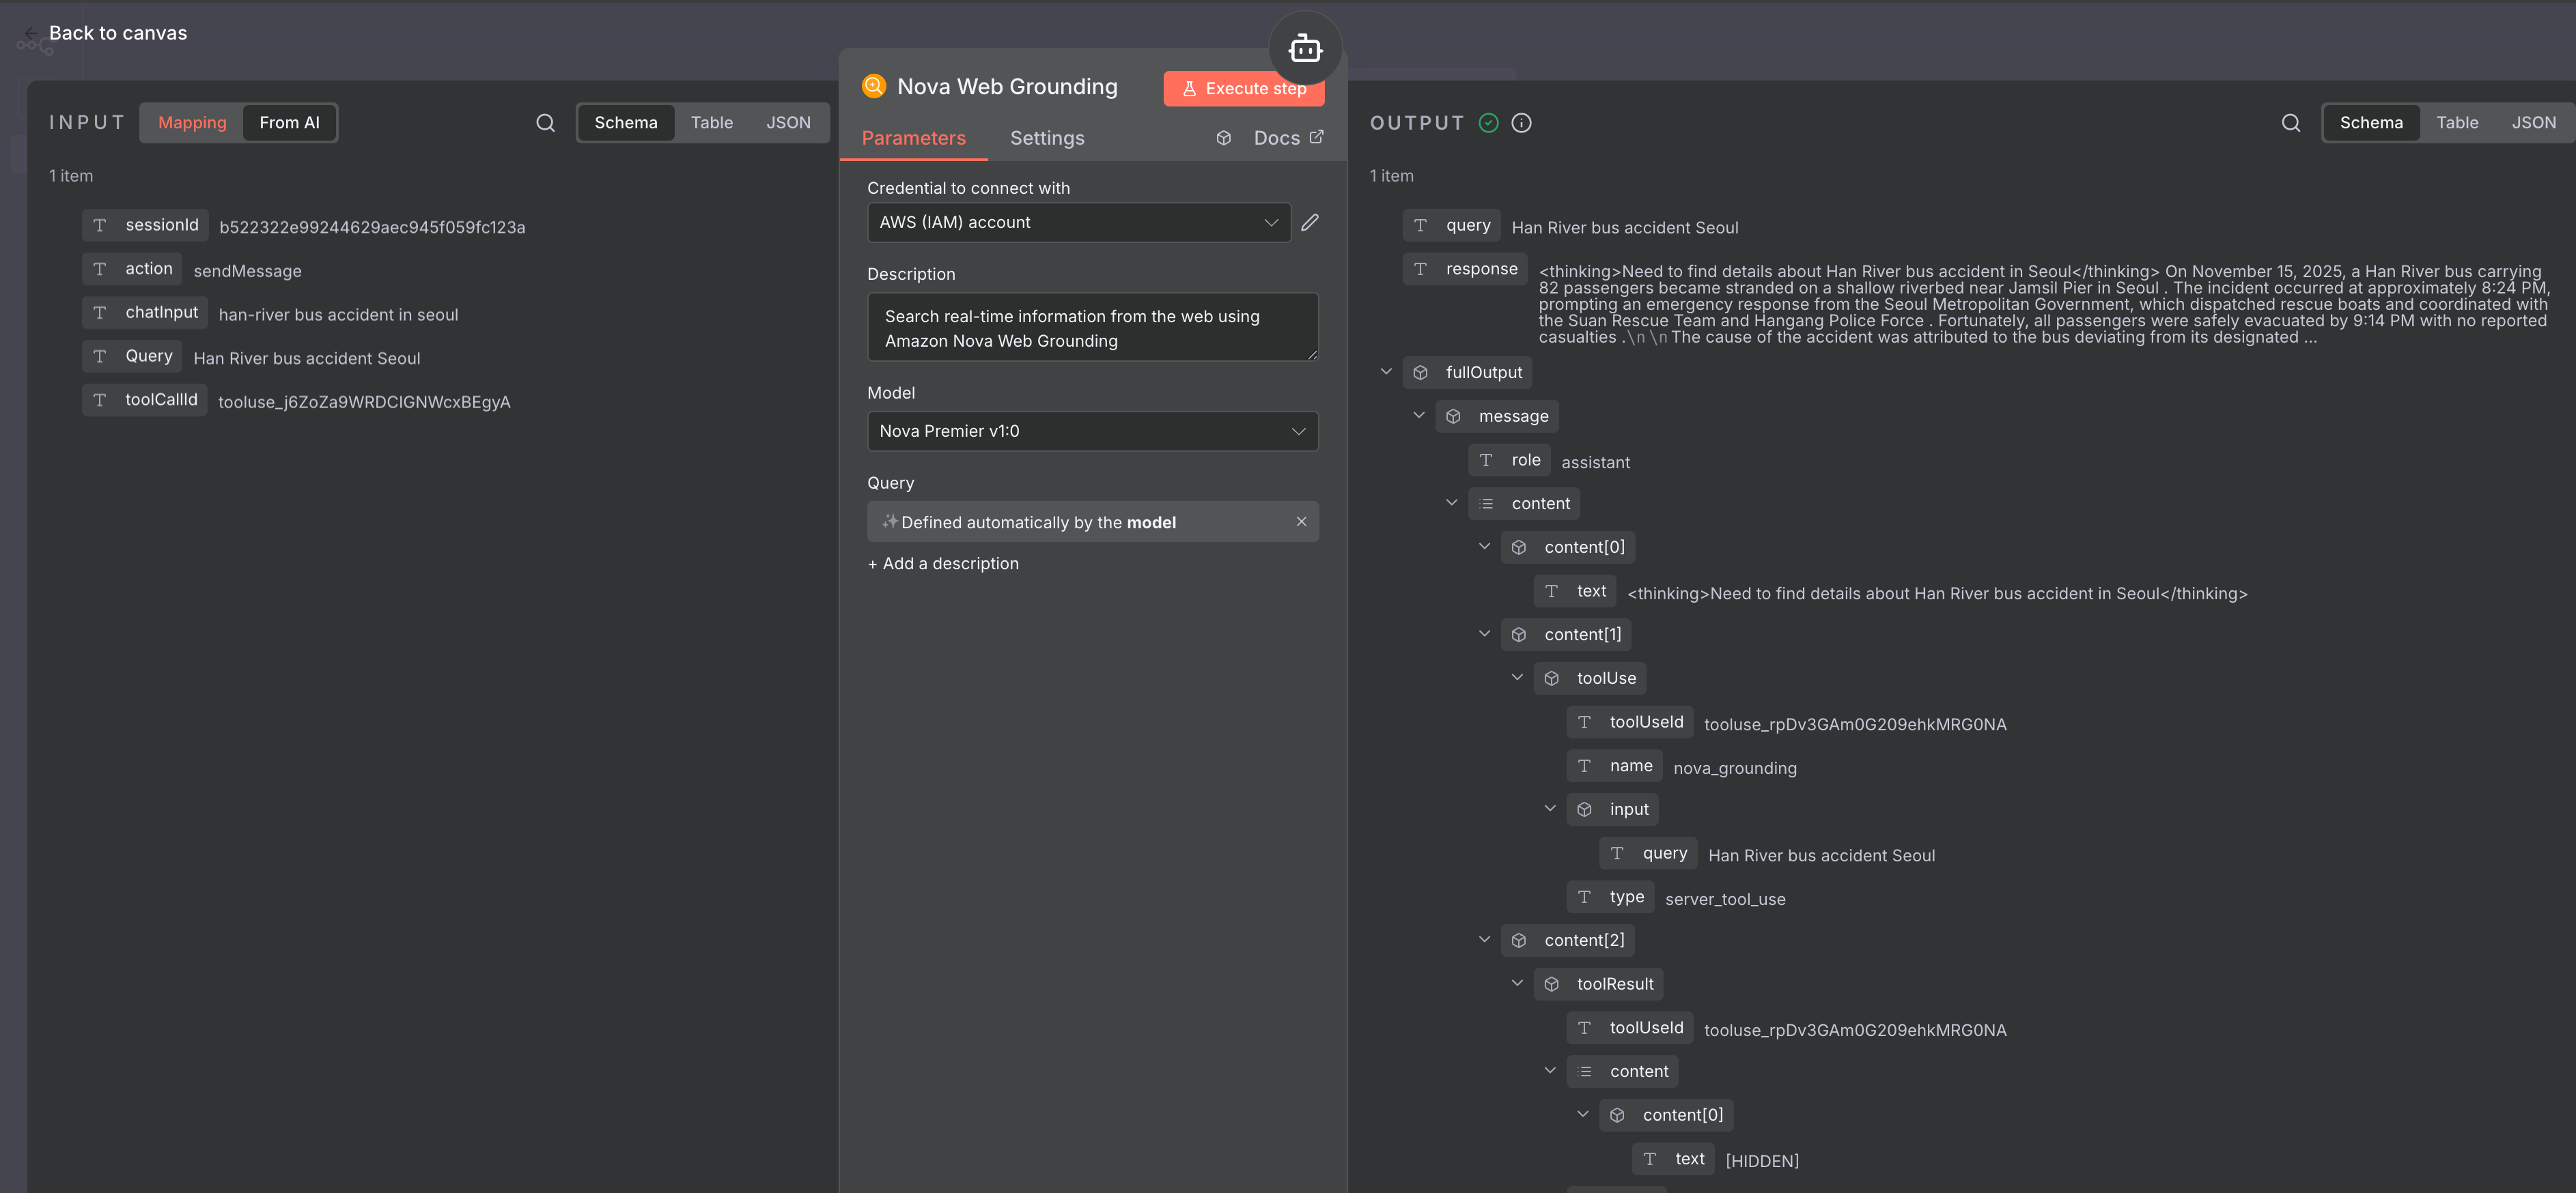Open the Parameters tab
This screenshot has width=2576, height=1193.
pos(913,139)
